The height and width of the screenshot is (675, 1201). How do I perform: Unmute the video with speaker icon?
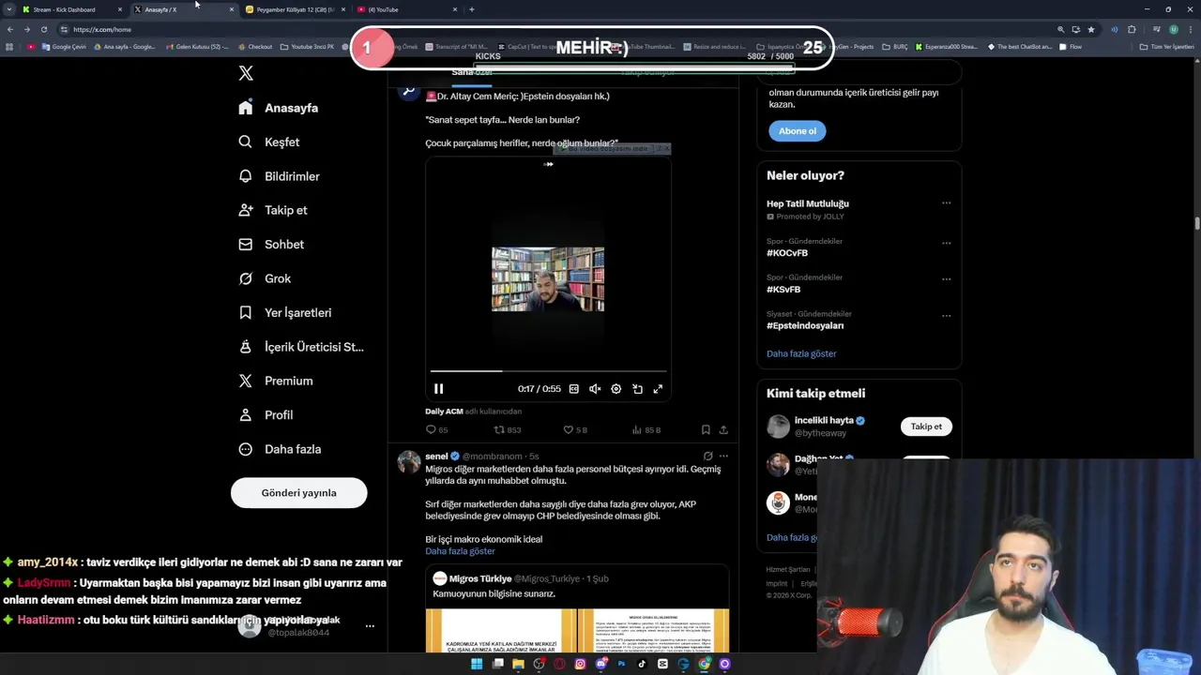pyautogui.click(x=595, y=389)
